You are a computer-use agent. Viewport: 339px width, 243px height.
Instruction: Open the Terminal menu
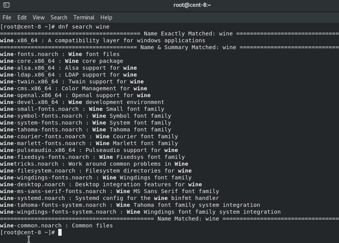pyautogui.click(x=84, y=18)
